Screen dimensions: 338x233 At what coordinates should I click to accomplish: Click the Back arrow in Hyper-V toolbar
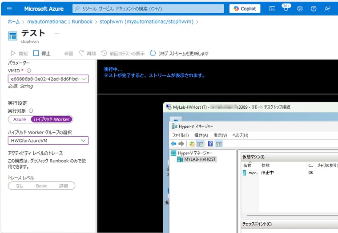coord(173,144)
